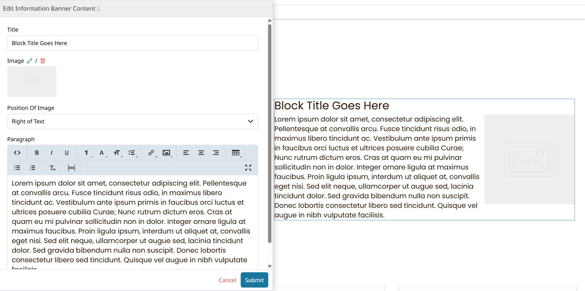Screen dimensions: 585x291
Task: Click the Title input field
Action: (x=133, y=43)
